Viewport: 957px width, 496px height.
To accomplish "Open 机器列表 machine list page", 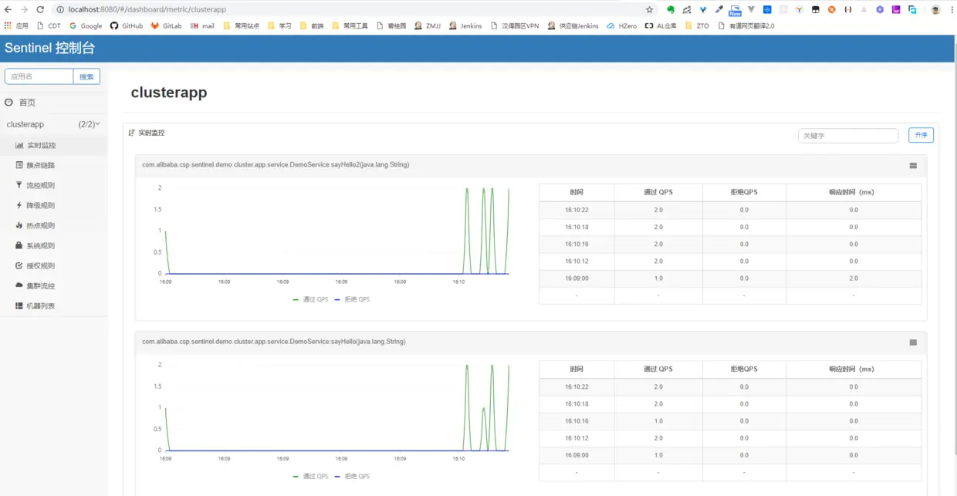I will (x=53, y=305).
